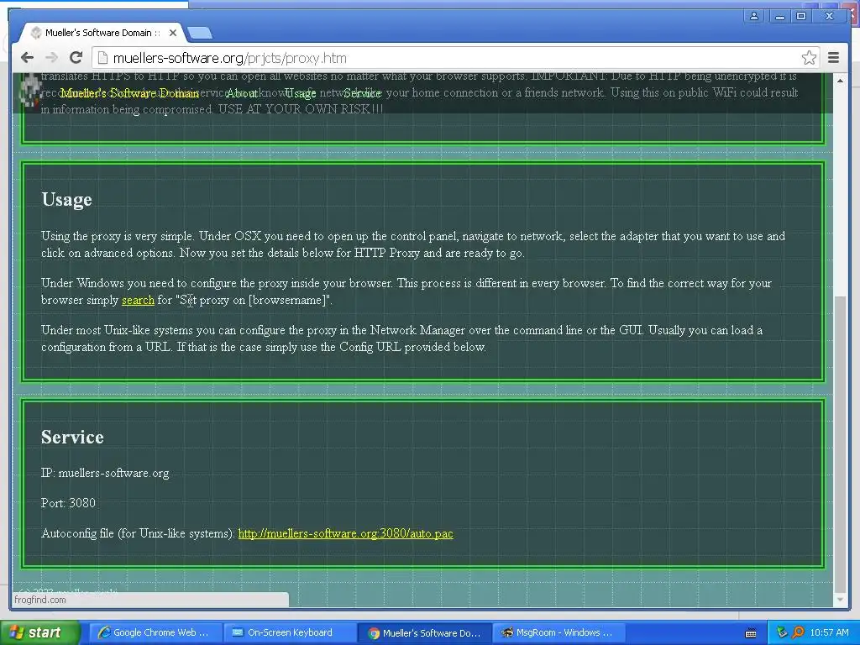
Task: Click the scrollbar down arrow
Action: click(x=840, y=600)
